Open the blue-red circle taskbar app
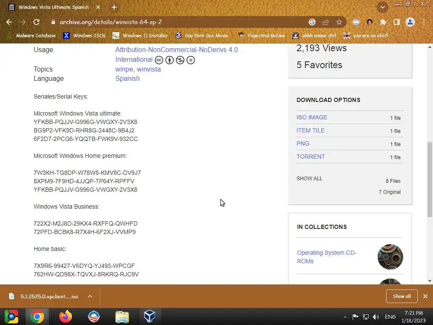This screenshot has width=433, height=325. 94,317
